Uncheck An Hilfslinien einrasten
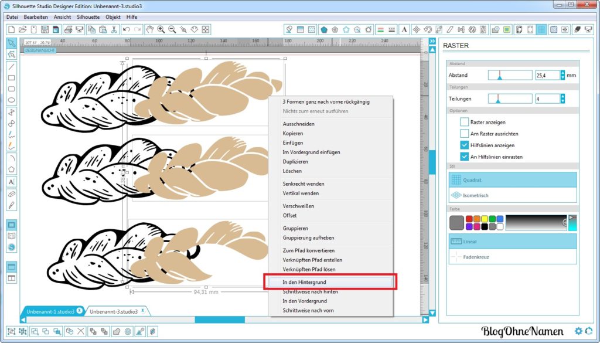The width and height of the screenshot is (600, 343). click(465, 157)
